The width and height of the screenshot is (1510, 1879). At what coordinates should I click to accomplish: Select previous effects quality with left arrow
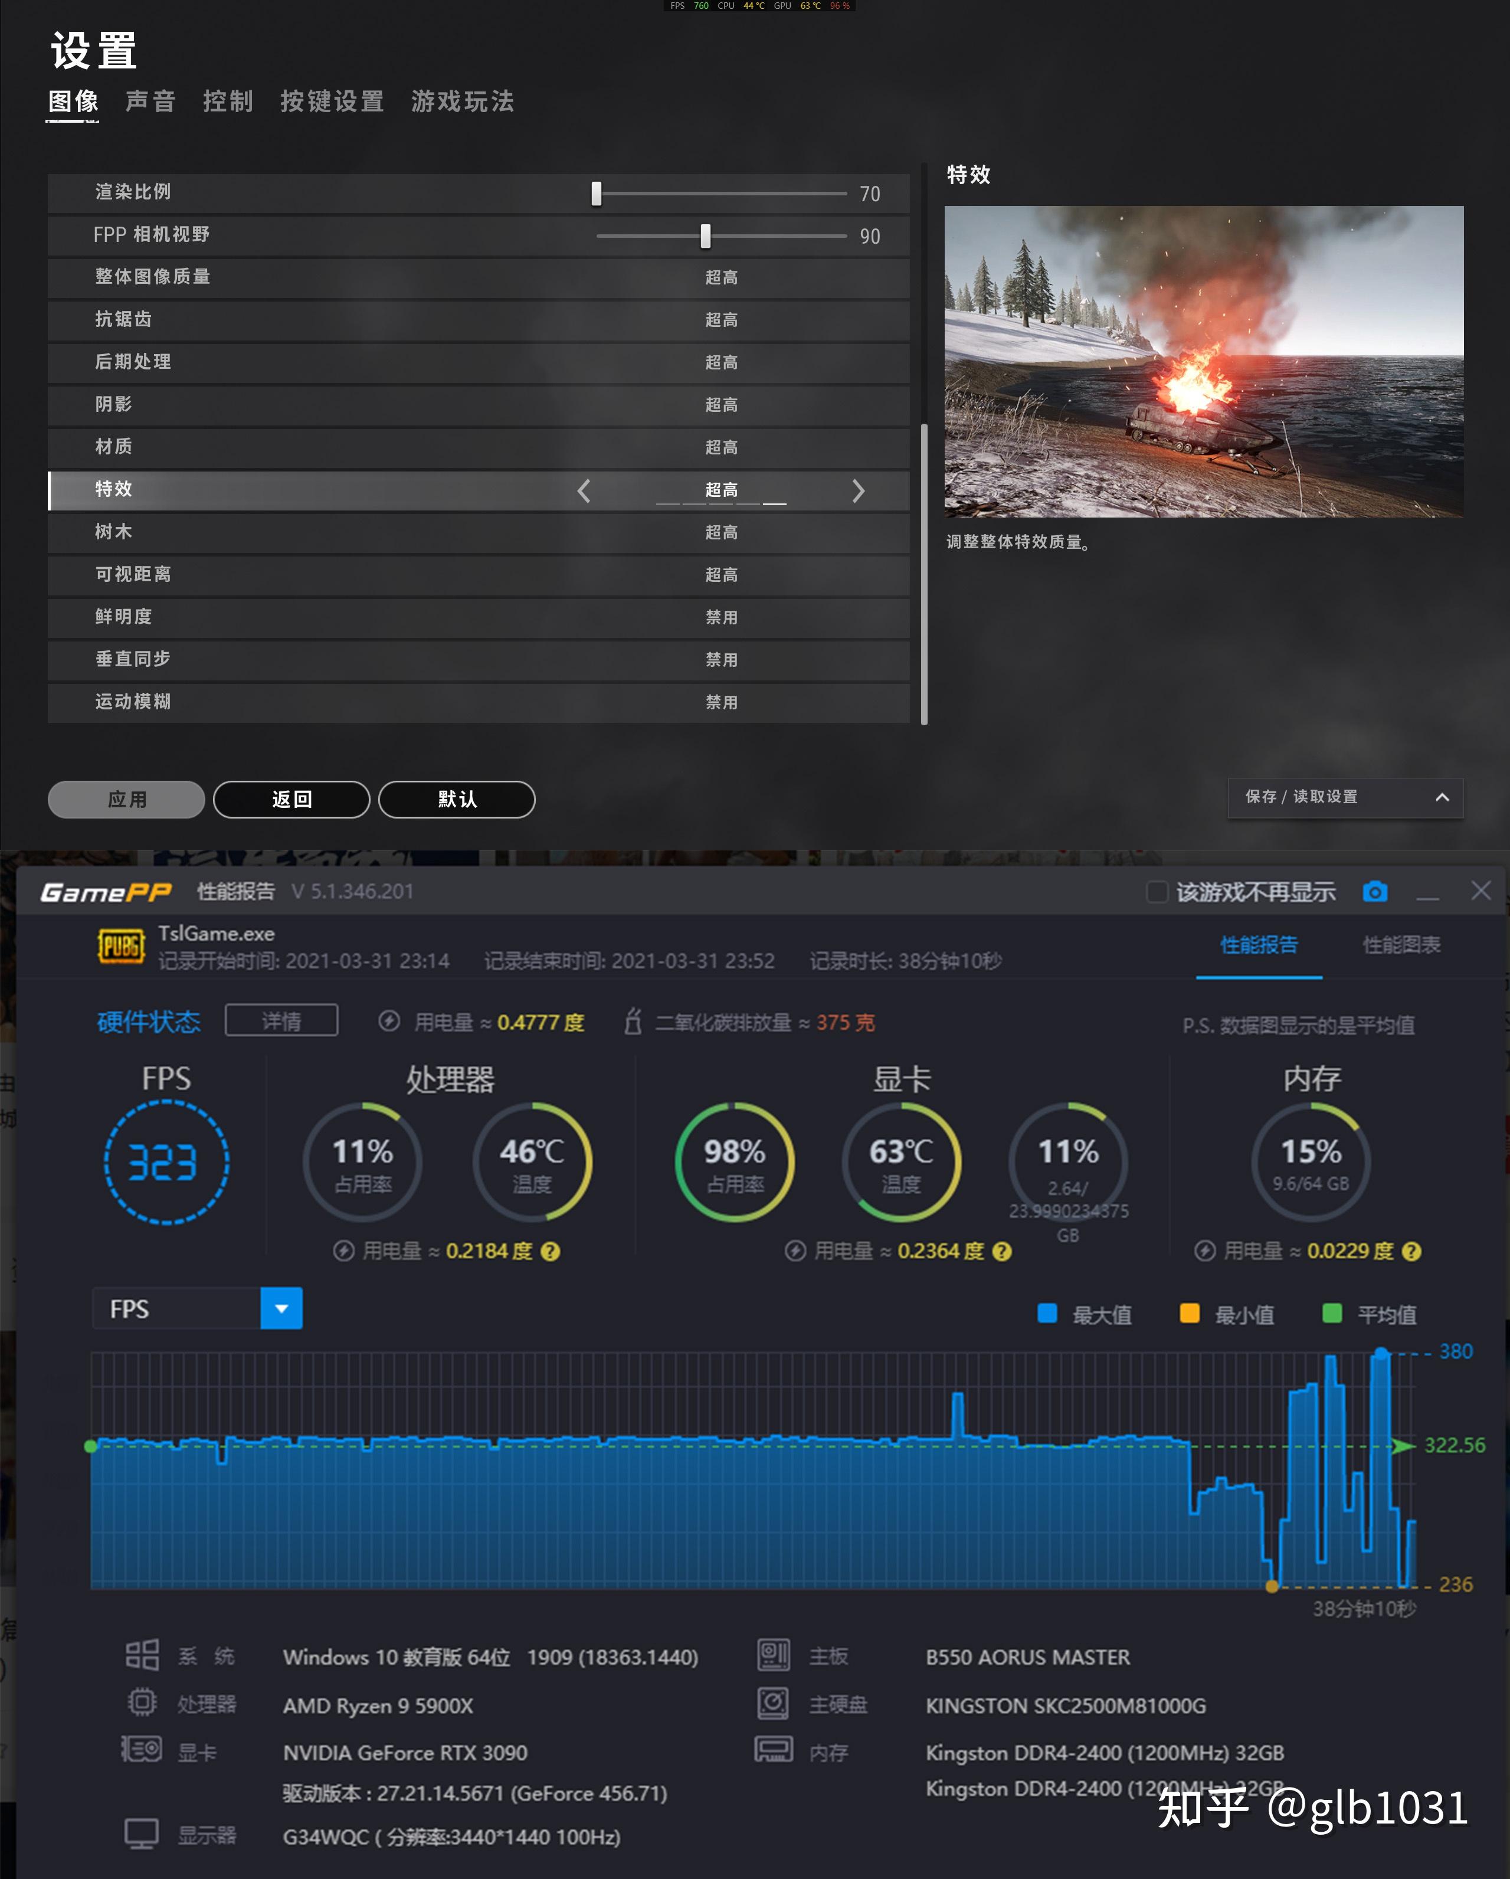(584, 490)
